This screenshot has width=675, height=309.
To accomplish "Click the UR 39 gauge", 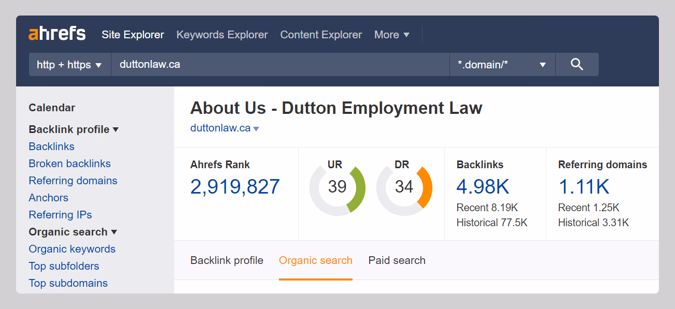I will click(337, 187).
